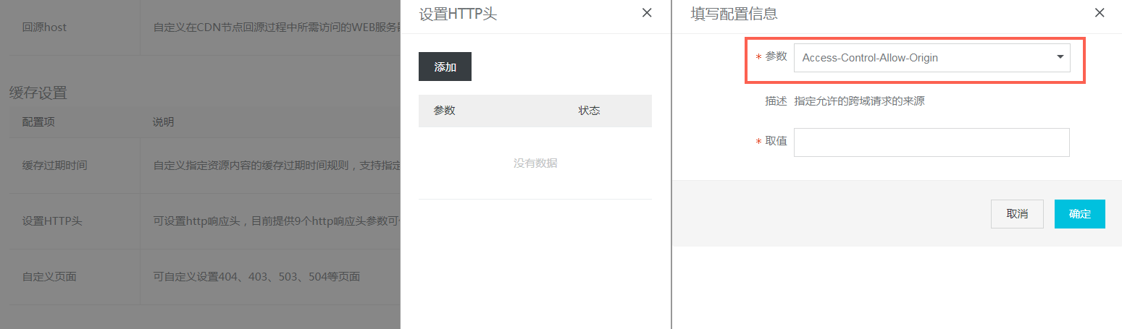Click the 填写配置信息 dialog title
This screenshot has height=329, width=1122.
pyautogui.click(x=734, y=14)
